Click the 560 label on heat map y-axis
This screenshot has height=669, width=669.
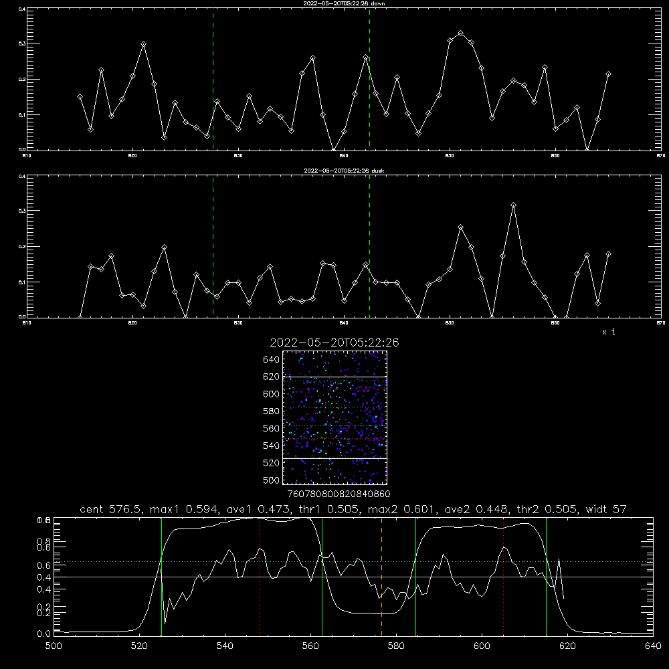272,428
